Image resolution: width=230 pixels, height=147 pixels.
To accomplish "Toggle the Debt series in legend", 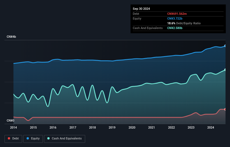I will coord(13,138).
